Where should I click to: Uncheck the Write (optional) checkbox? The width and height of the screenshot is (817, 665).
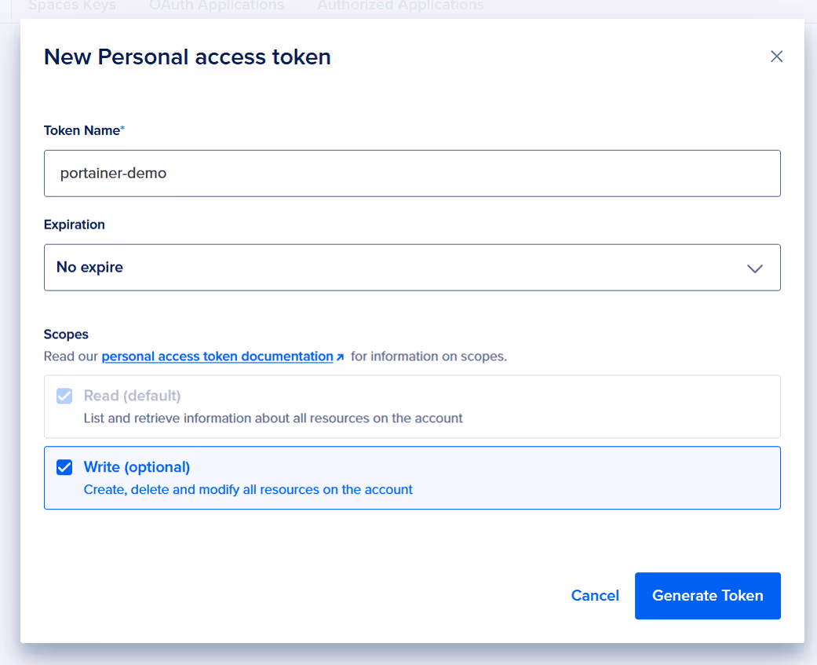[x=64, y=467]
